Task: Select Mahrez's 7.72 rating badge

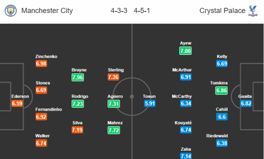Action: (114, 130)
